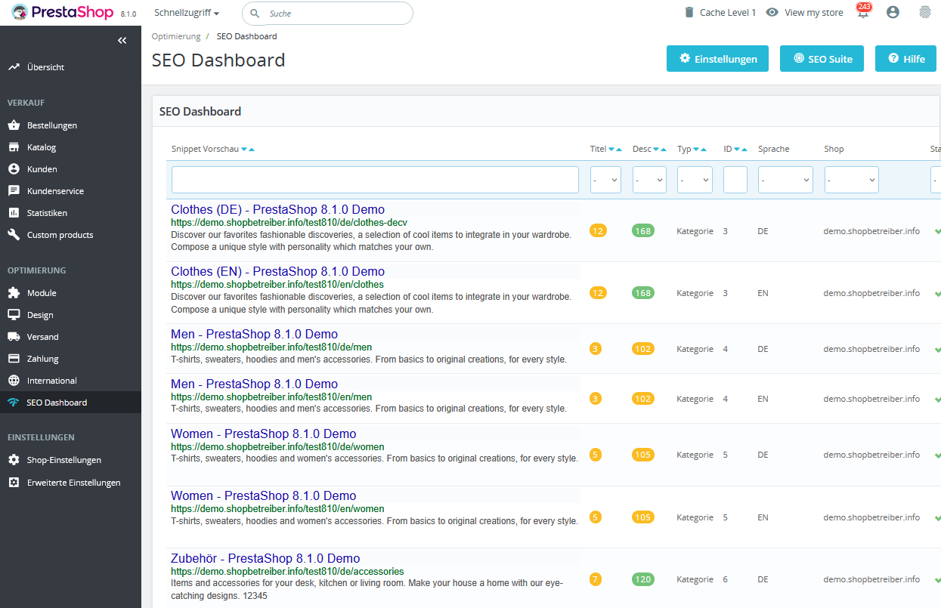Viewport: 941px width, 608px height.
Task: Sort ID column ascending with up arrow
Action: pos(744,150)
